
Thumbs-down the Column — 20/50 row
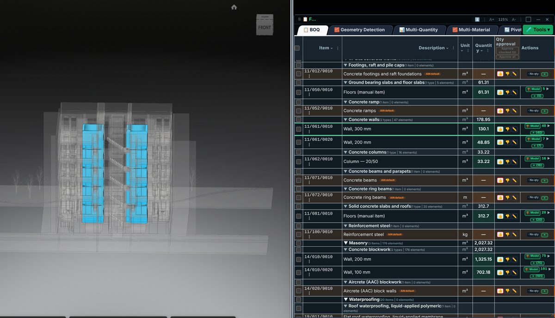(x=507, y=162)
